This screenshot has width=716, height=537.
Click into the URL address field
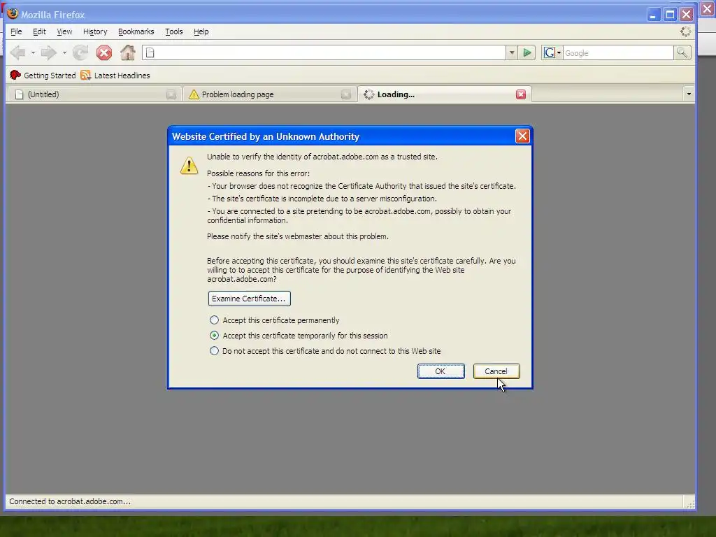click(323, 53)
